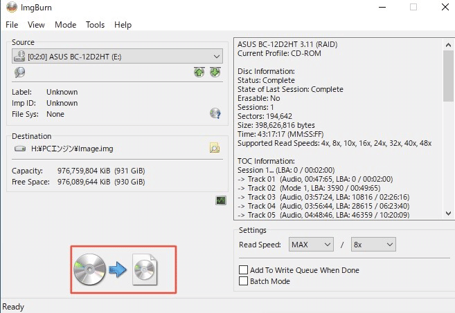455x313 pixels.
Task: Click the Supported Read Speeds line
Action: (x=334, y=143)
